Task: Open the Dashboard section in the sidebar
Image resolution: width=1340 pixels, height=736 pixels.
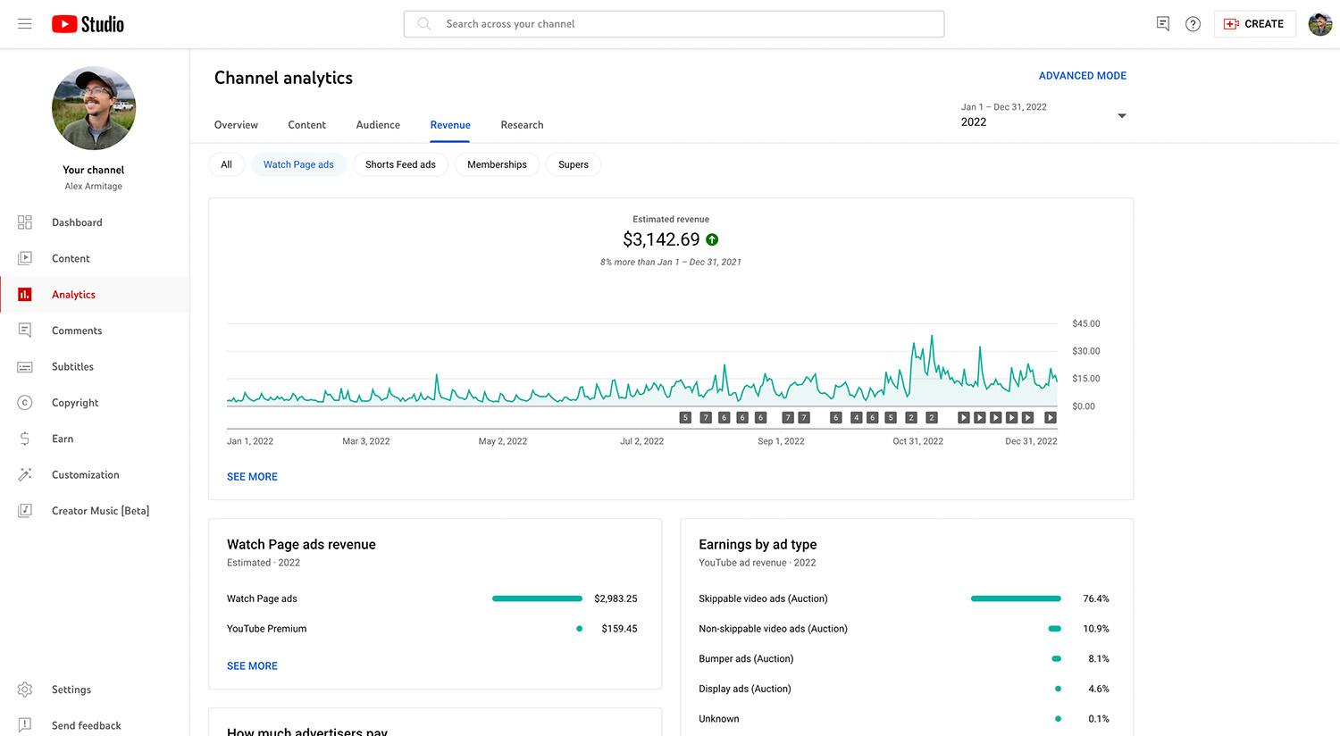Action: click(x=76, y=222)
